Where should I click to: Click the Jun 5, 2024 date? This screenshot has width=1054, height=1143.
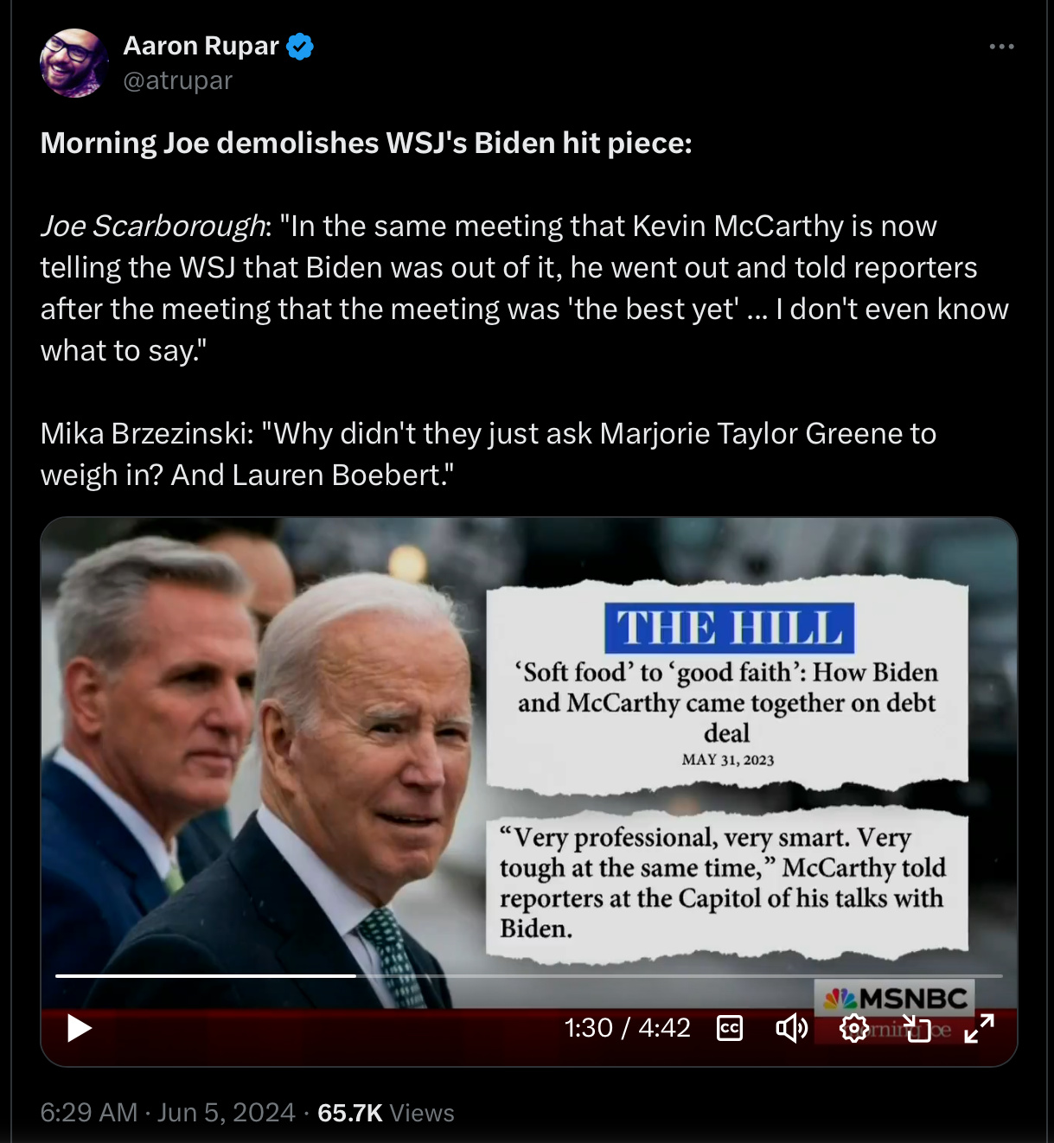tap(227, 1112)
